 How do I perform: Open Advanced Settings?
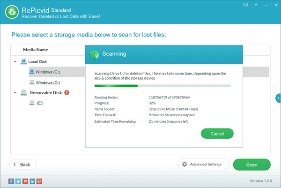click(x=204, y=164)
